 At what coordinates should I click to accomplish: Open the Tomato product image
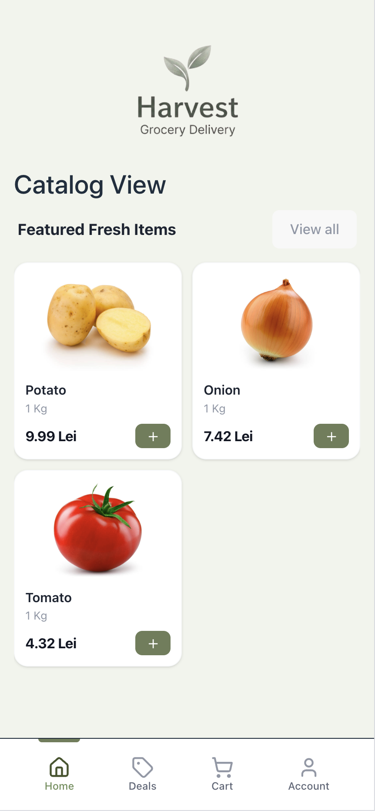pyautogui.click(x=98, y=528)
